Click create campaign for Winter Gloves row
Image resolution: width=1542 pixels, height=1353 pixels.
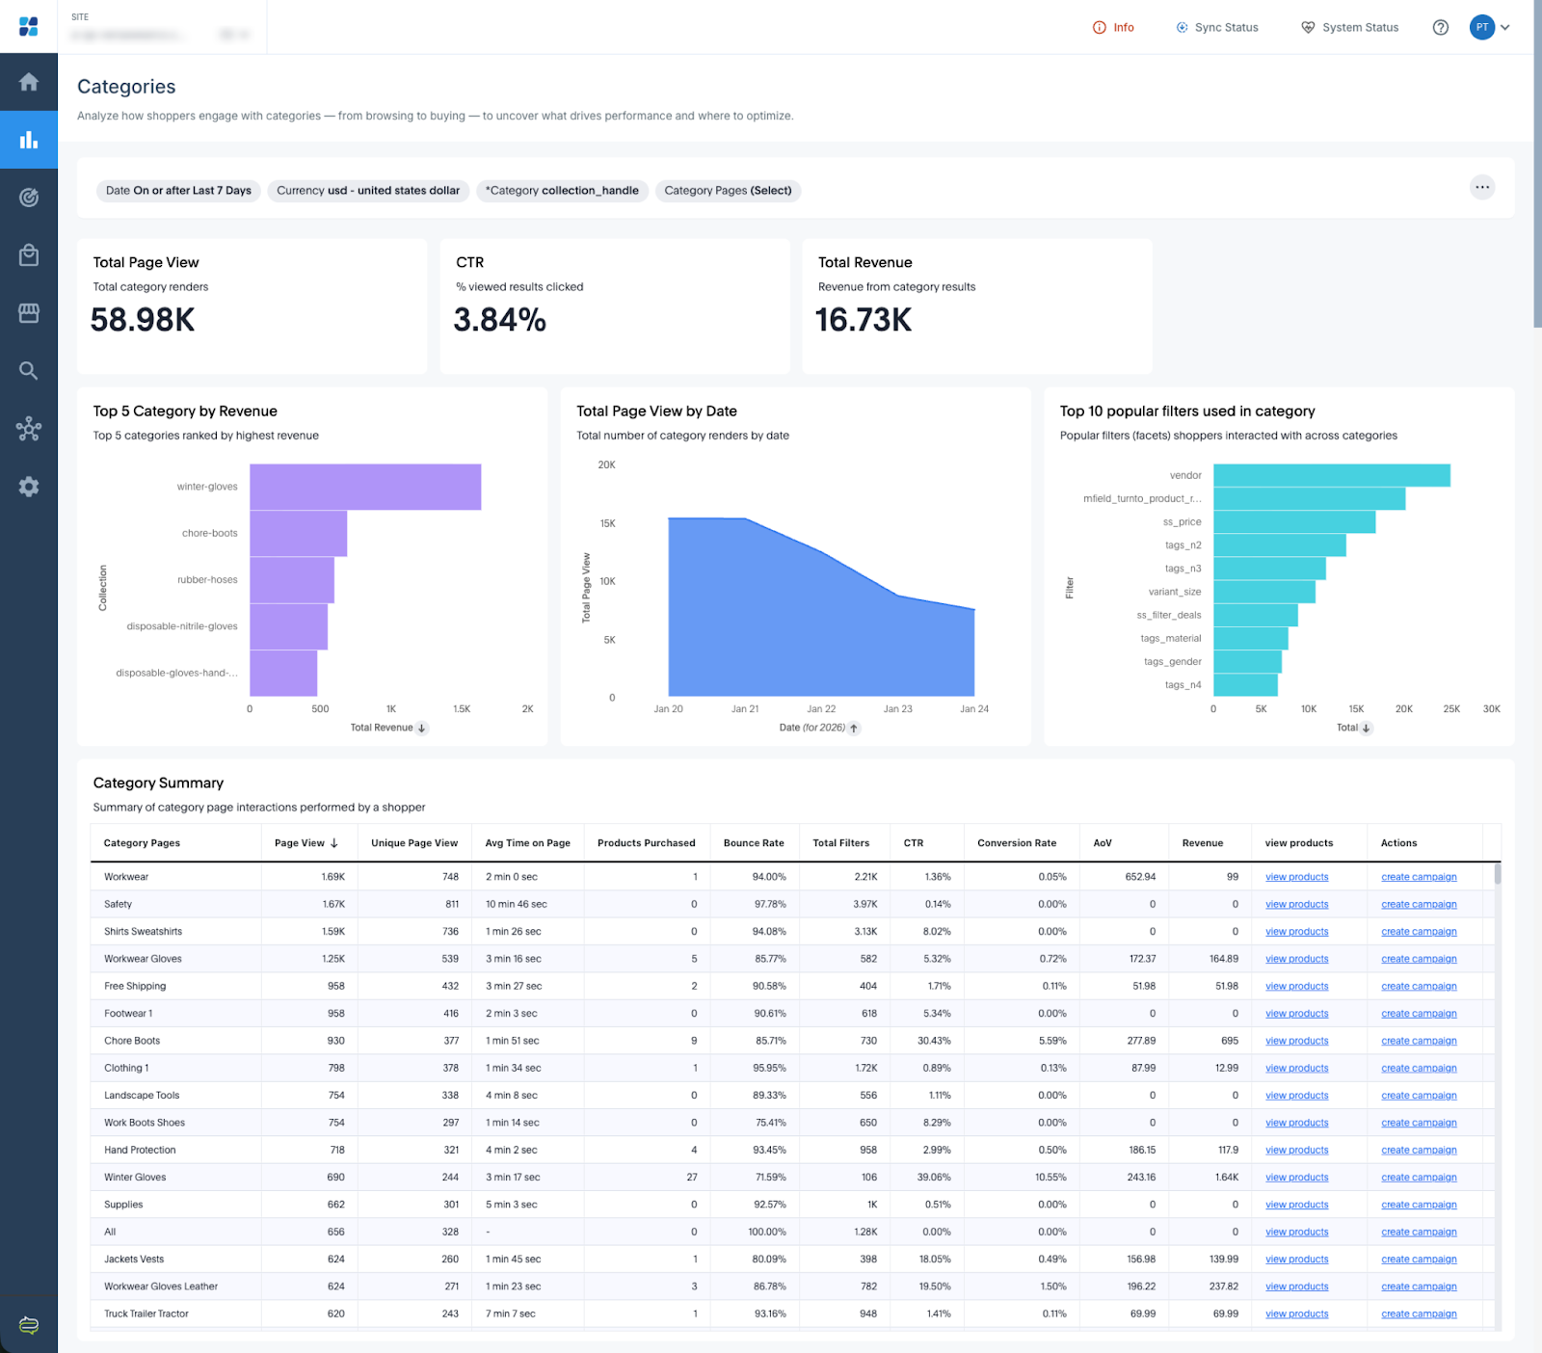pyautogui.click(x=1418, y=1178)
